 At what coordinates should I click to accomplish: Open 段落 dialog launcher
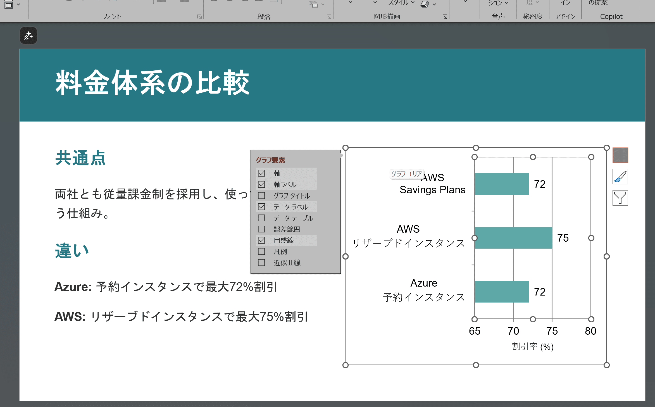click(329, 17)
